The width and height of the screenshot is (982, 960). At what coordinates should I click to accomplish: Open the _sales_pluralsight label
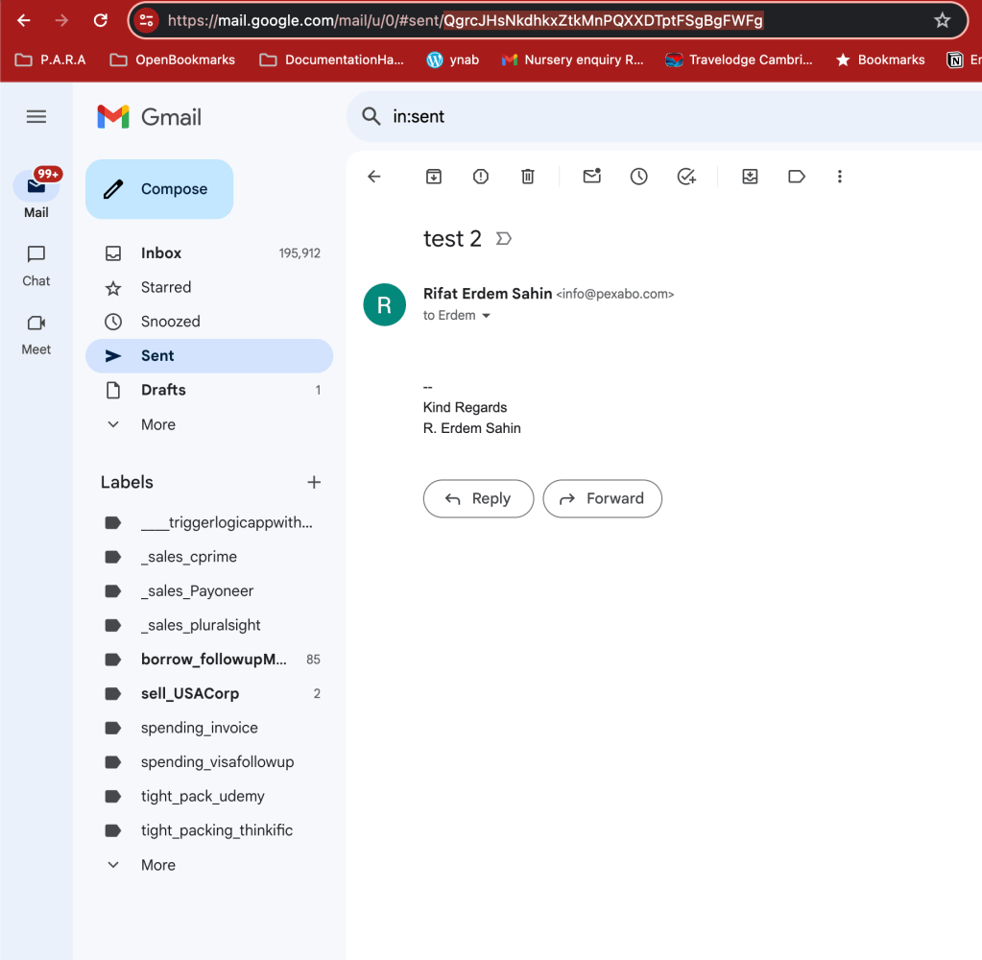click(209, 625)
